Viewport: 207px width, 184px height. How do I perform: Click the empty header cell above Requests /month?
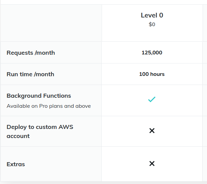[51, 23]
